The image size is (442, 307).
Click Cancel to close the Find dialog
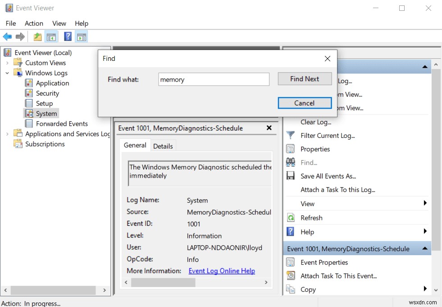pyautogui.click(x=305, y=103)
